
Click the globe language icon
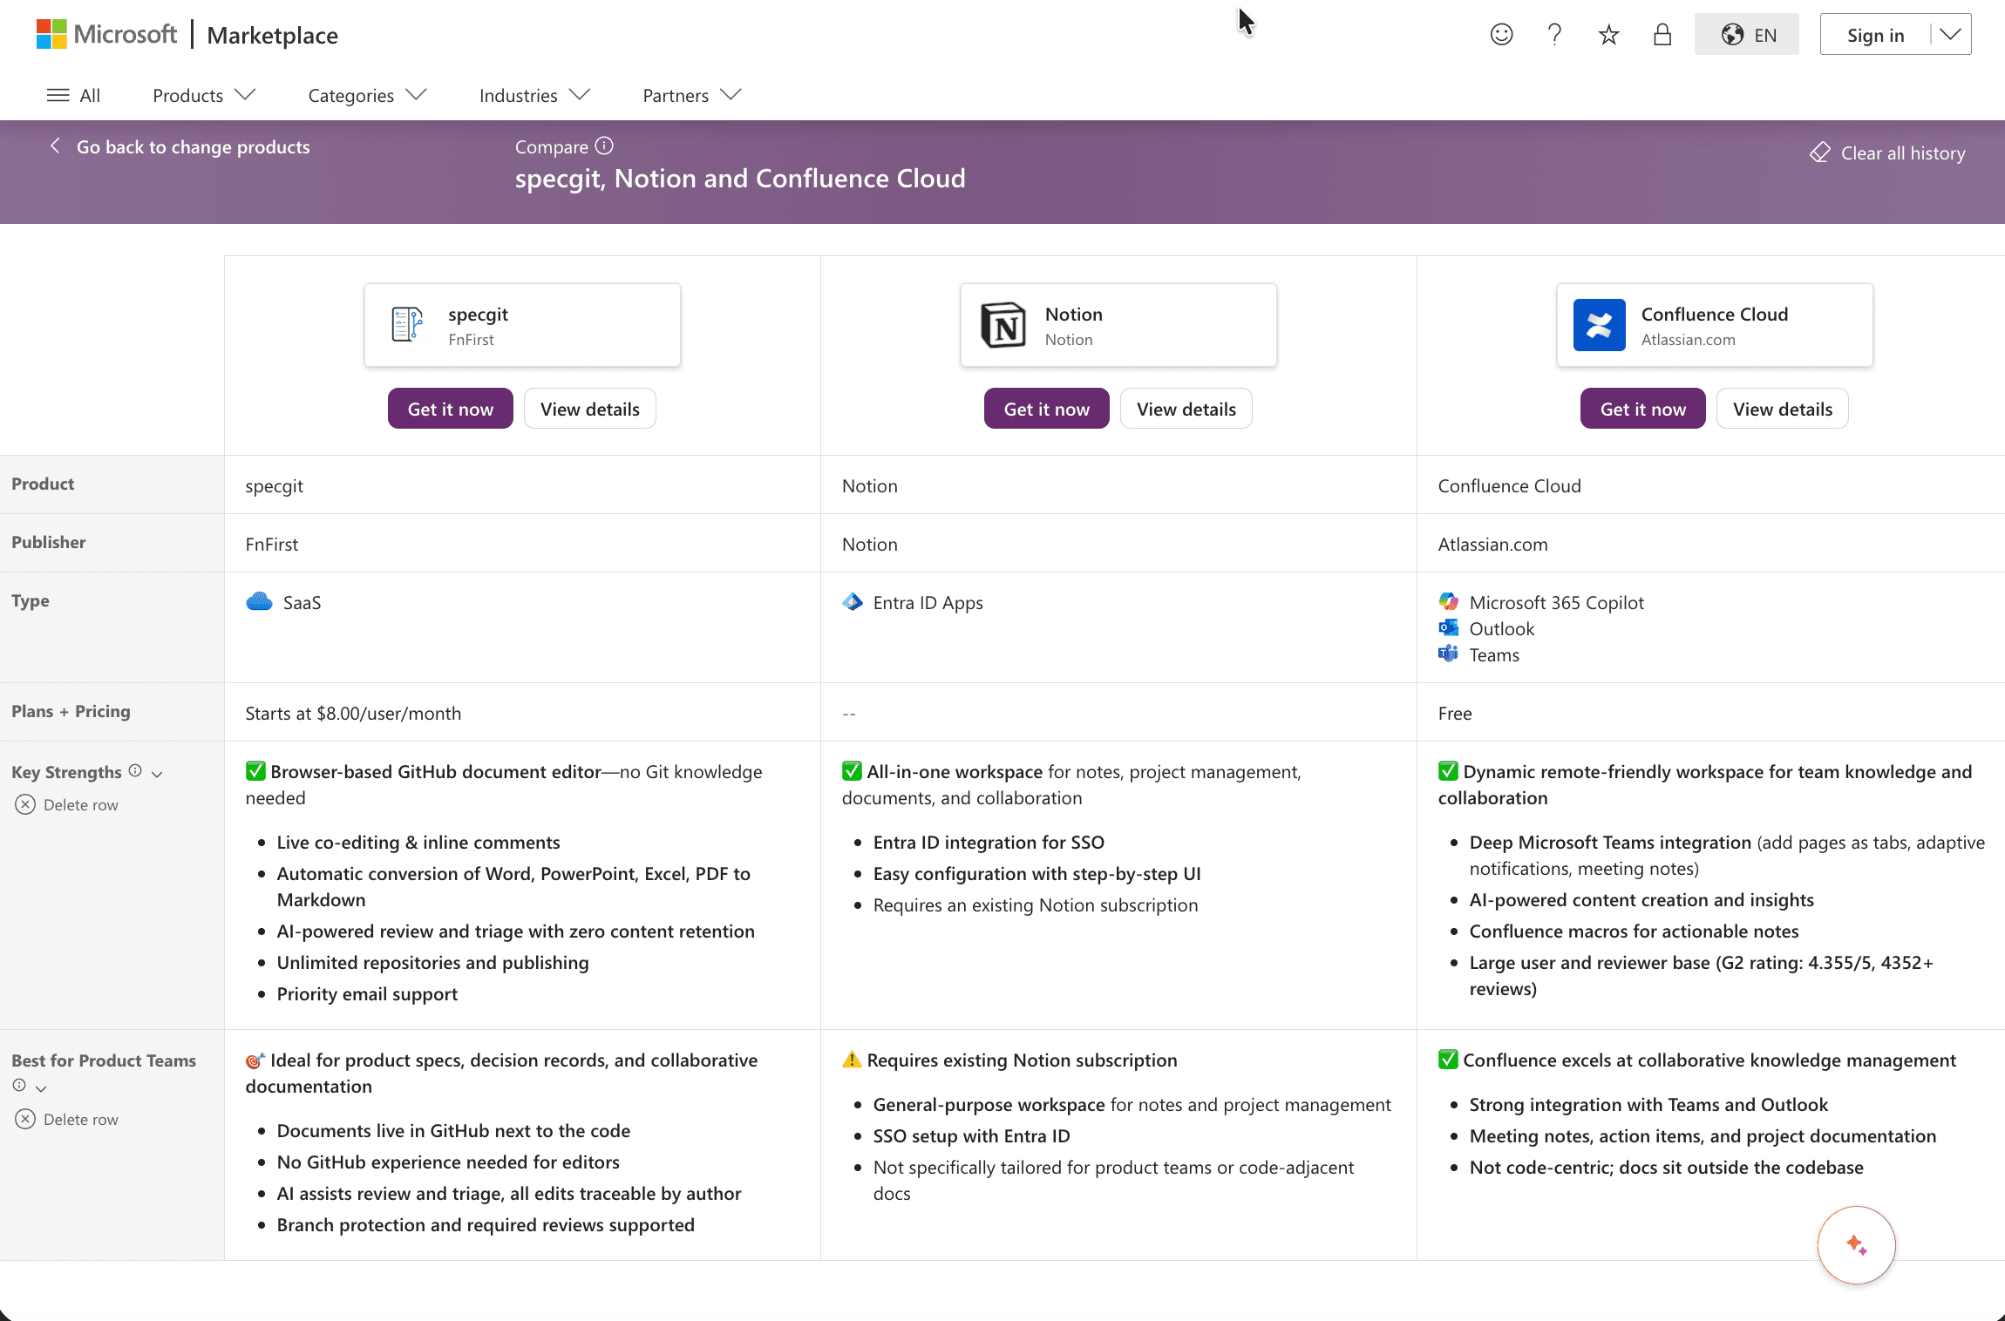click(1732, 35)
